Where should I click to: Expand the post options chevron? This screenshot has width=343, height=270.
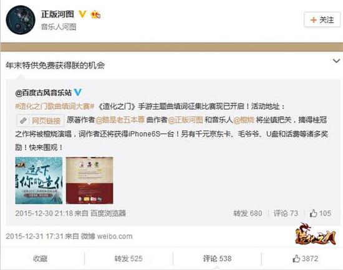pyautogui.click(x=336, y=60)
